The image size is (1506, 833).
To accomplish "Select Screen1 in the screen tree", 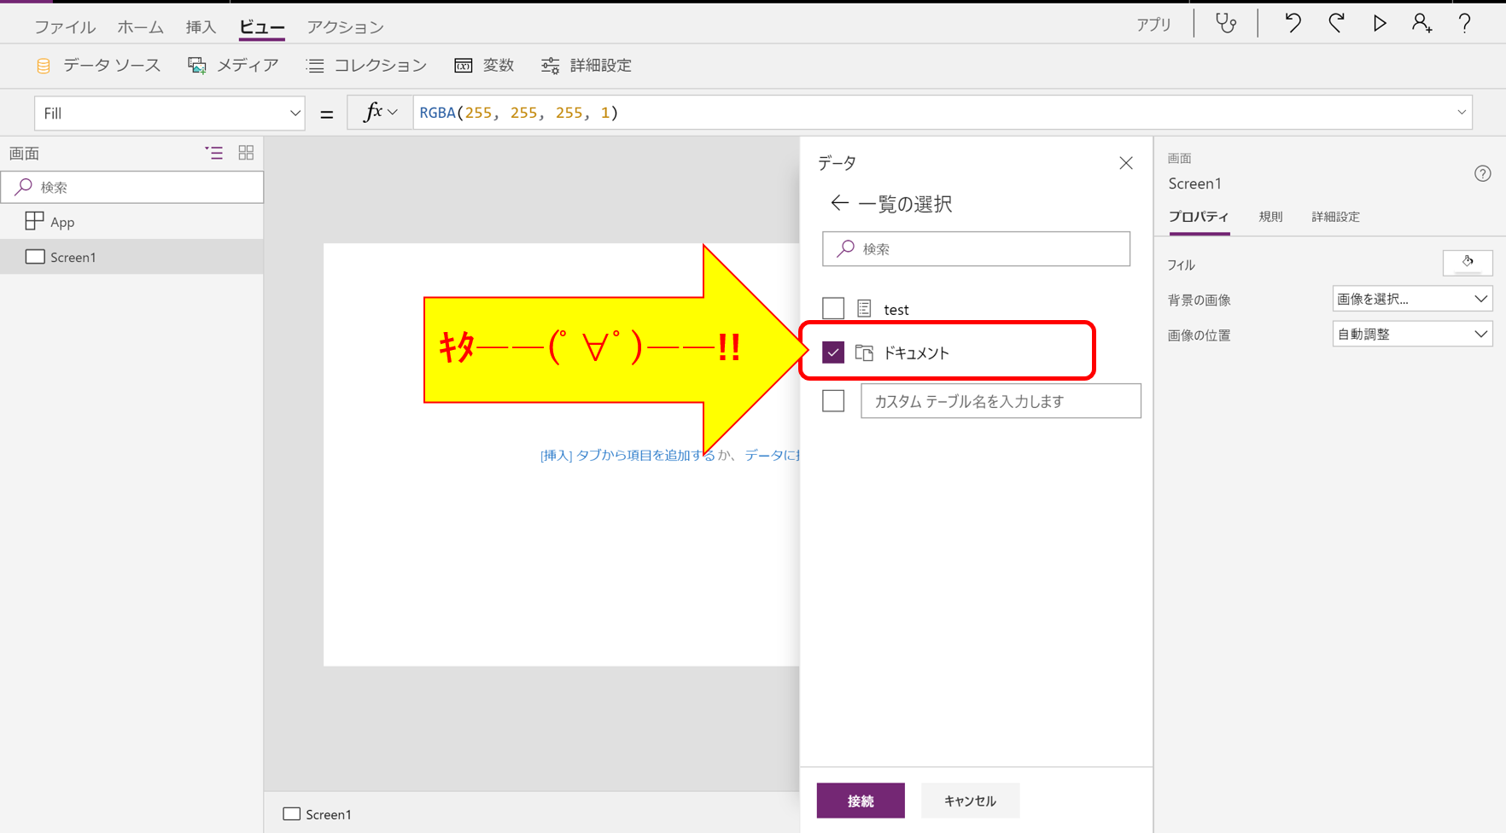I will click(x=73, y=256).
